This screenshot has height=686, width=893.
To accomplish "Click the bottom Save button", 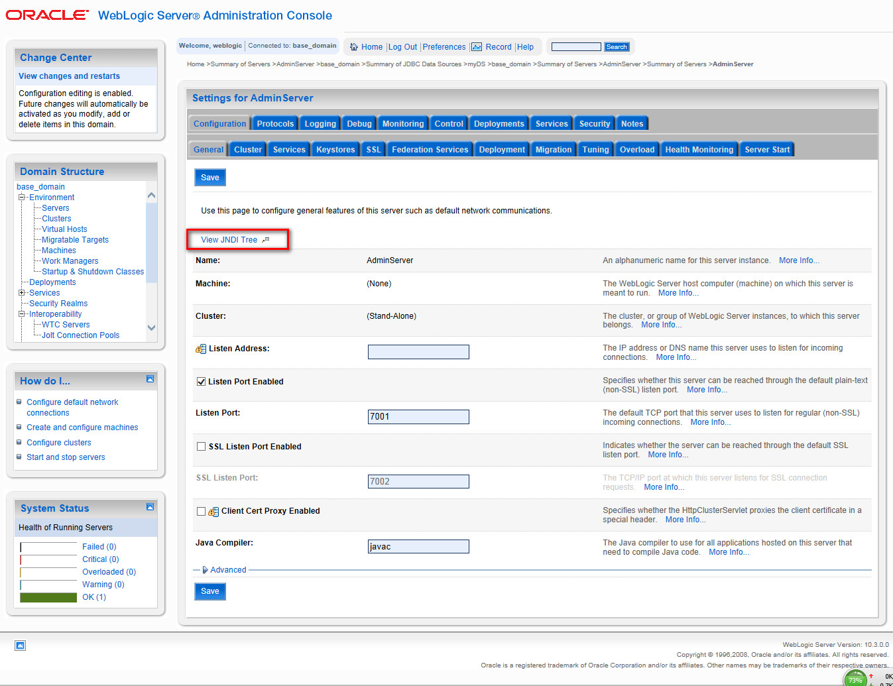I will (x=210, y=591).
